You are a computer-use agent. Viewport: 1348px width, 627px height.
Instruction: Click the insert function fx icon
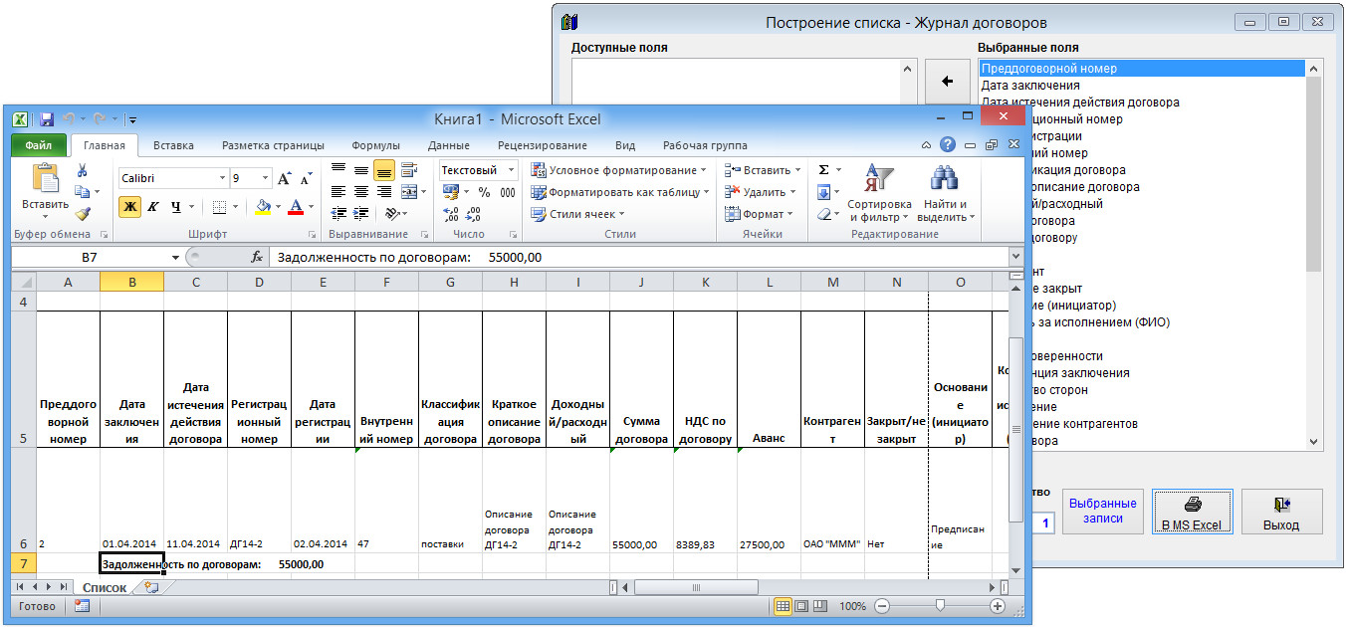tap(257, 257)
